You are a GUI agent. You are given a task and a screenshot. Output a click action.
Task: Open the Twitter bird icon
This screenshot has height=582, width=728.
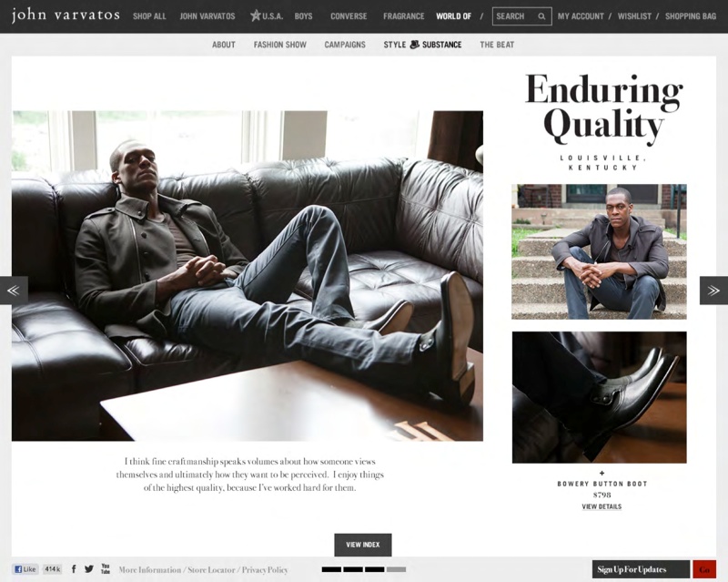[89, 569]
